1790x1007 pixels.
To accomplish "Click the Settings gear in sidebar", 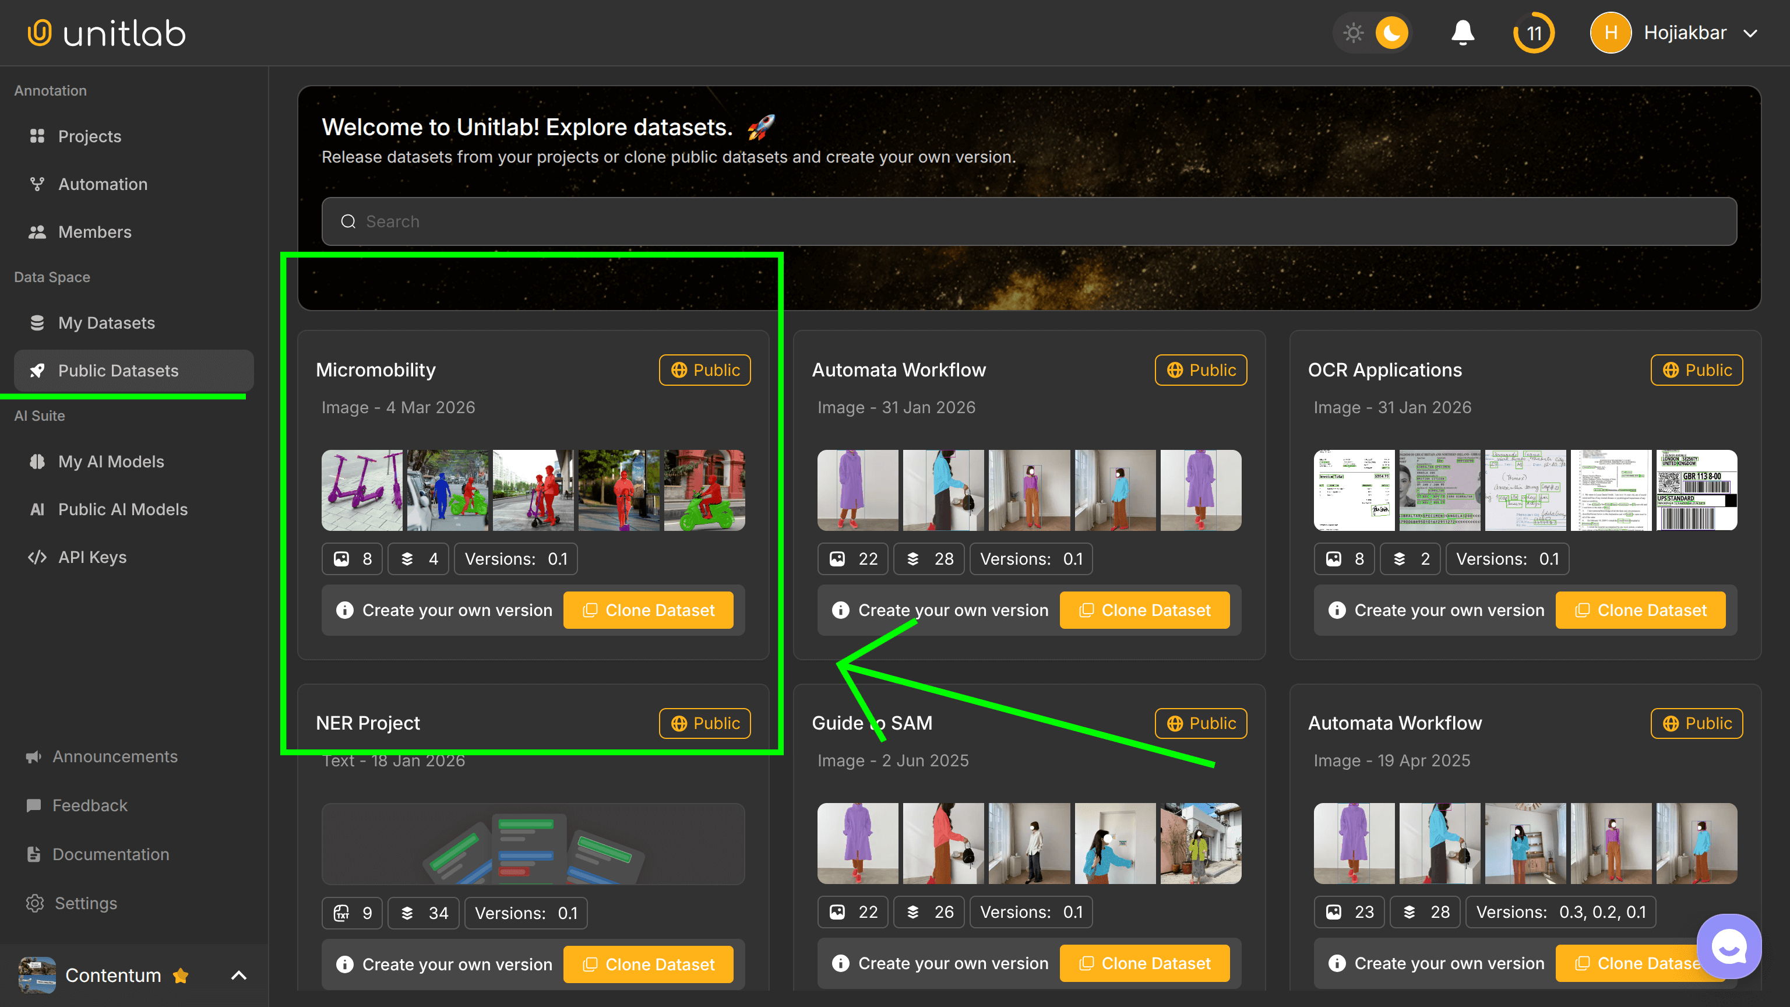I will 35,903.
